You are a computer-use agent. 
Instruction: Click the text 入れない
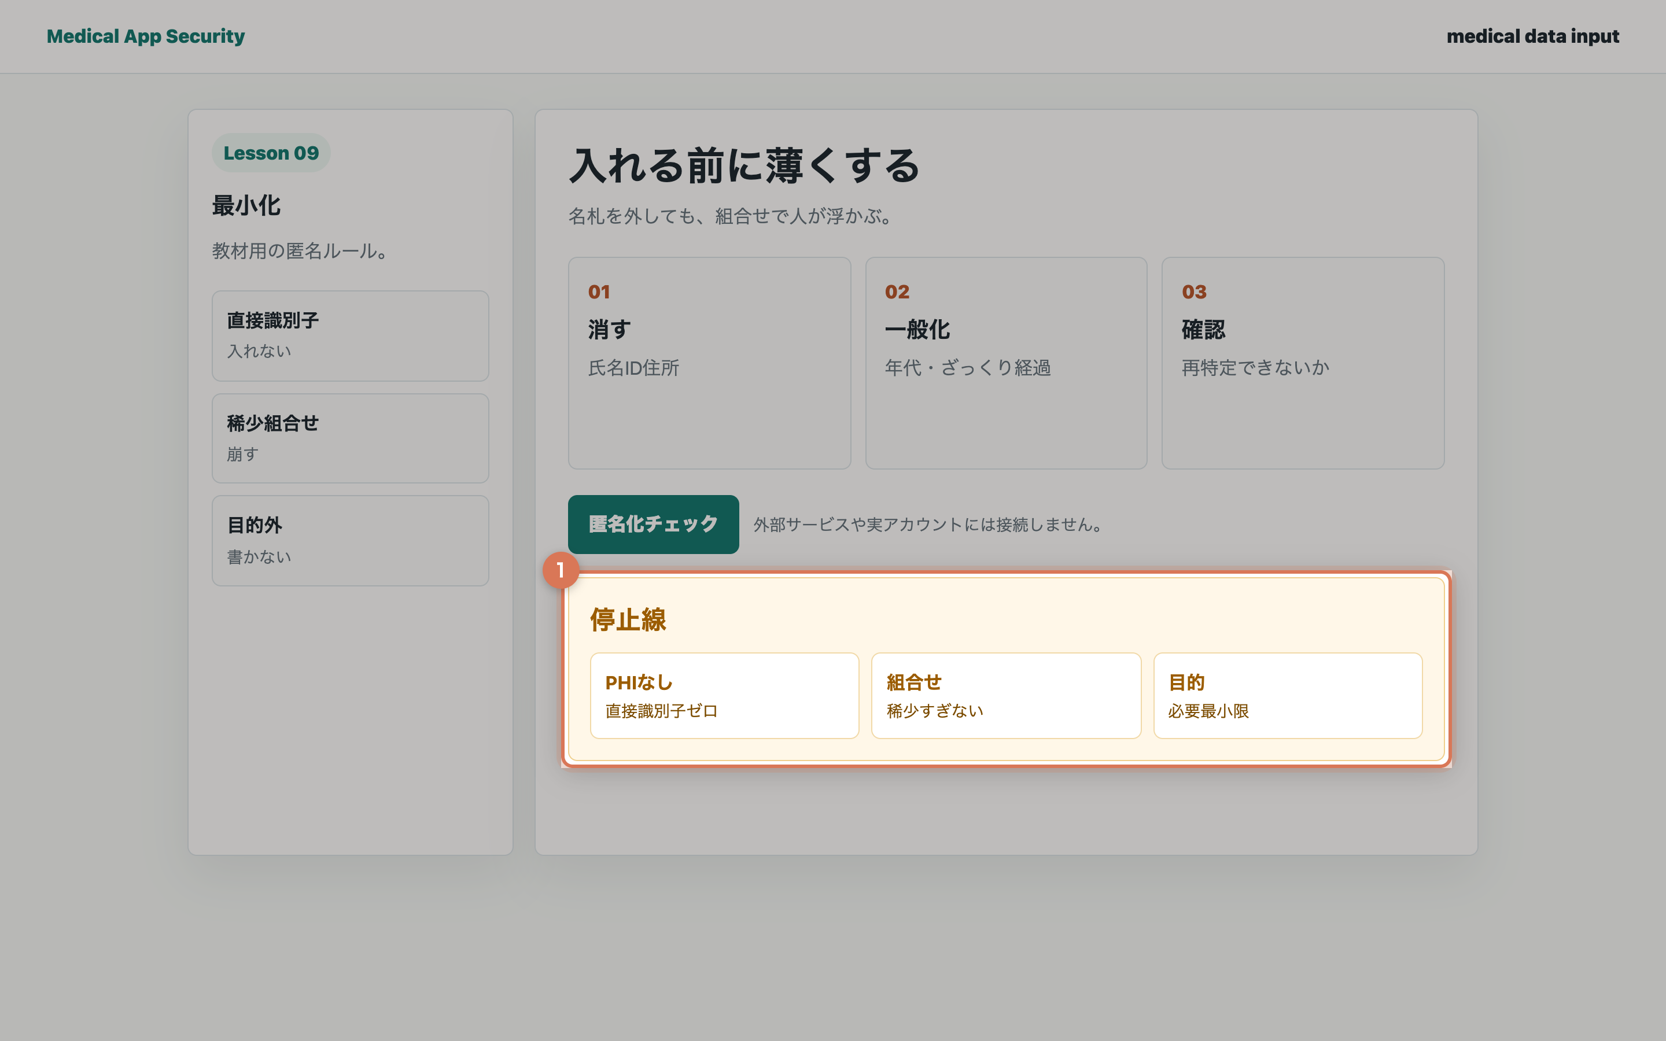click(x=259, y=351)
